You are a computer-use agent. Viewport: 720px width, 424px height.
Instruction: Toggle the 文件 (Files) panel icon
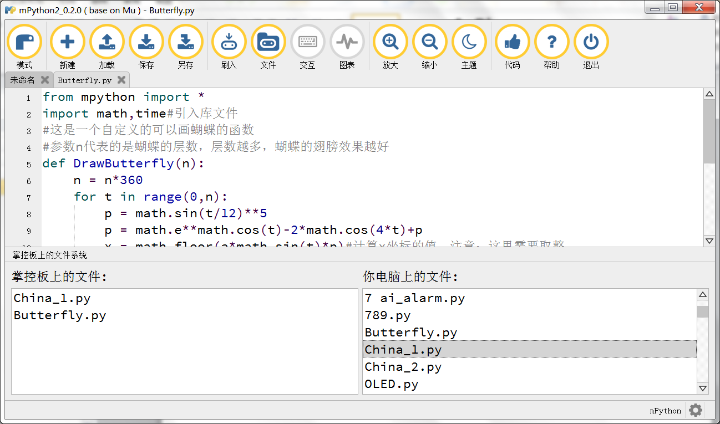click(x=268, y=42)
